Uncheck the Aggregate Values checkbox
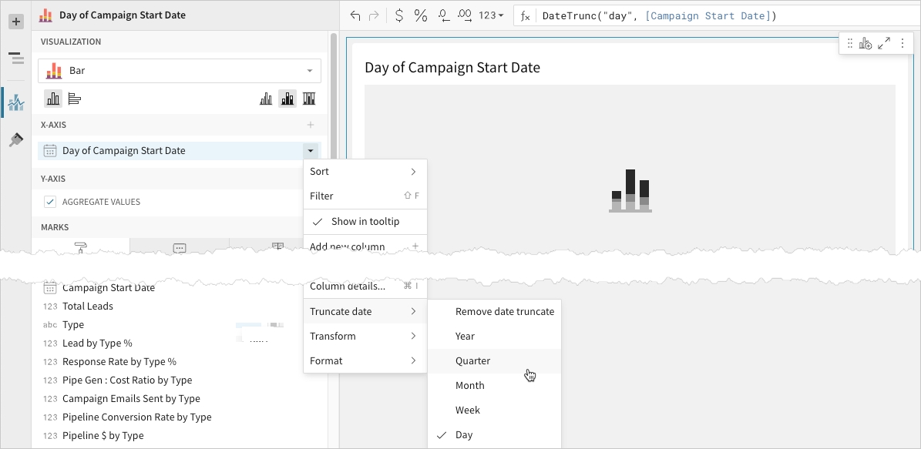 [x=50, y=202]
